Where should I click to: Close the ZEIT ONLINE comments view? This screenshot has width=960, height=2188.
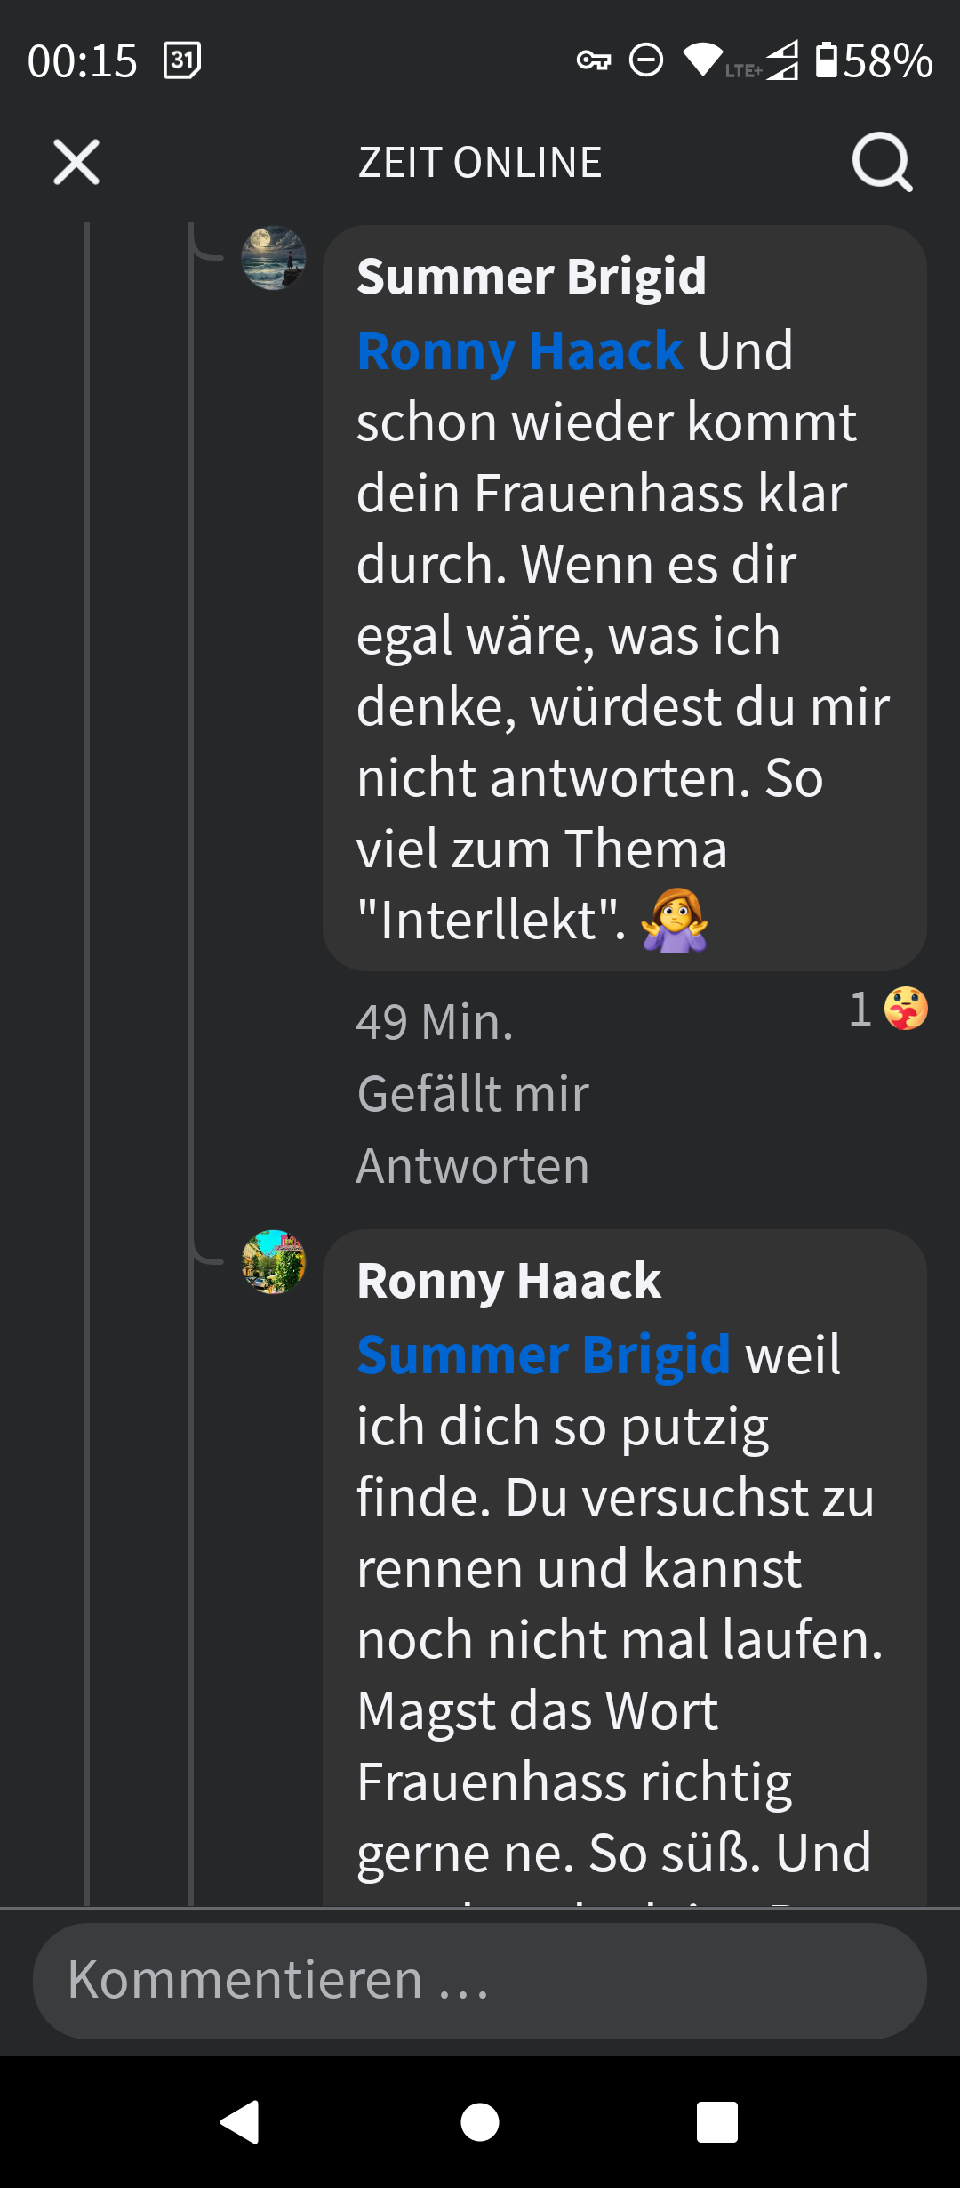(x=76, y=162)
